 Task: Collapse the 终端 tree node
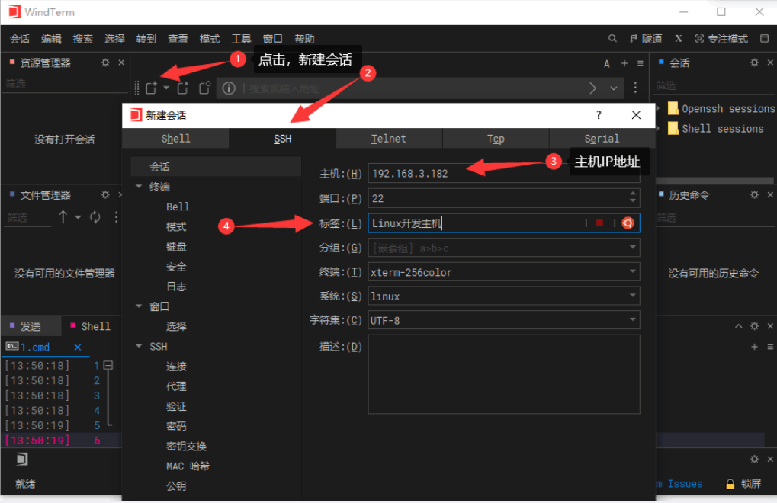point(140,187)
